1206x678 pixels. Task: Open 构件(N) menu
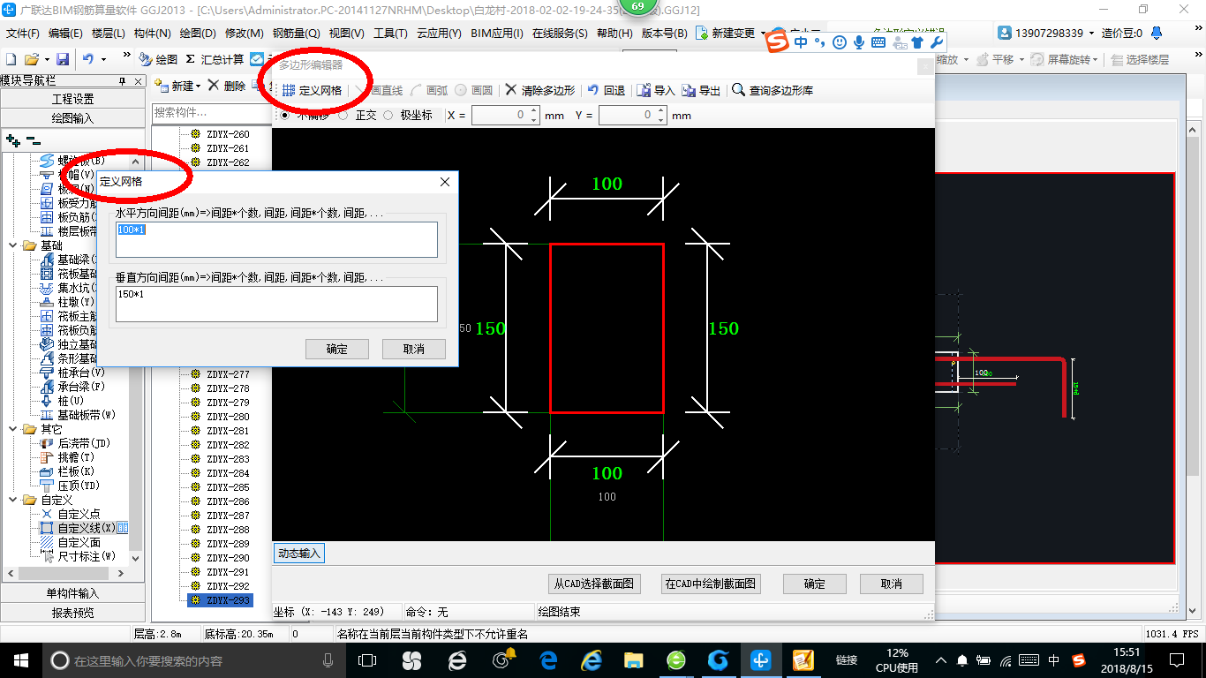153,34
